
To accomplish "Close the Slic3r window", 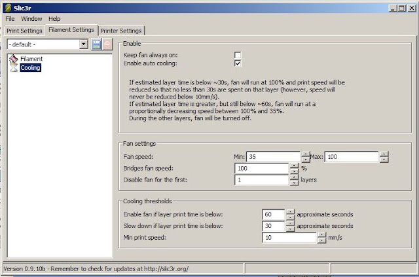I will 412,8.
